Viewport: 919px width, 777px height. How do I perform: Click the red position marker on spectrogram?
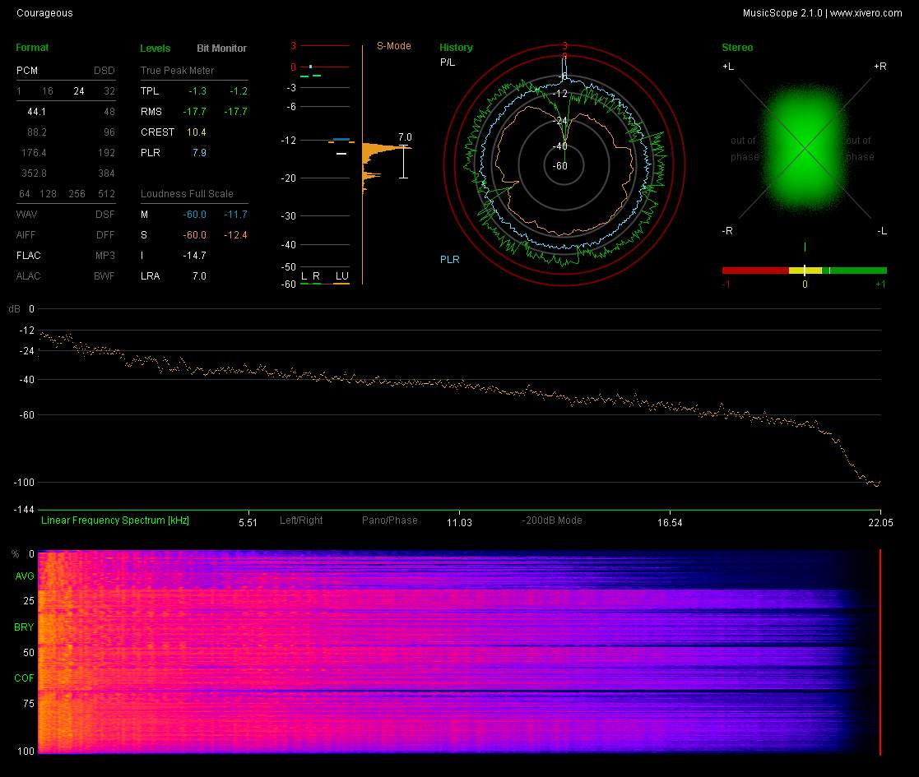click(x=880, y=651)
